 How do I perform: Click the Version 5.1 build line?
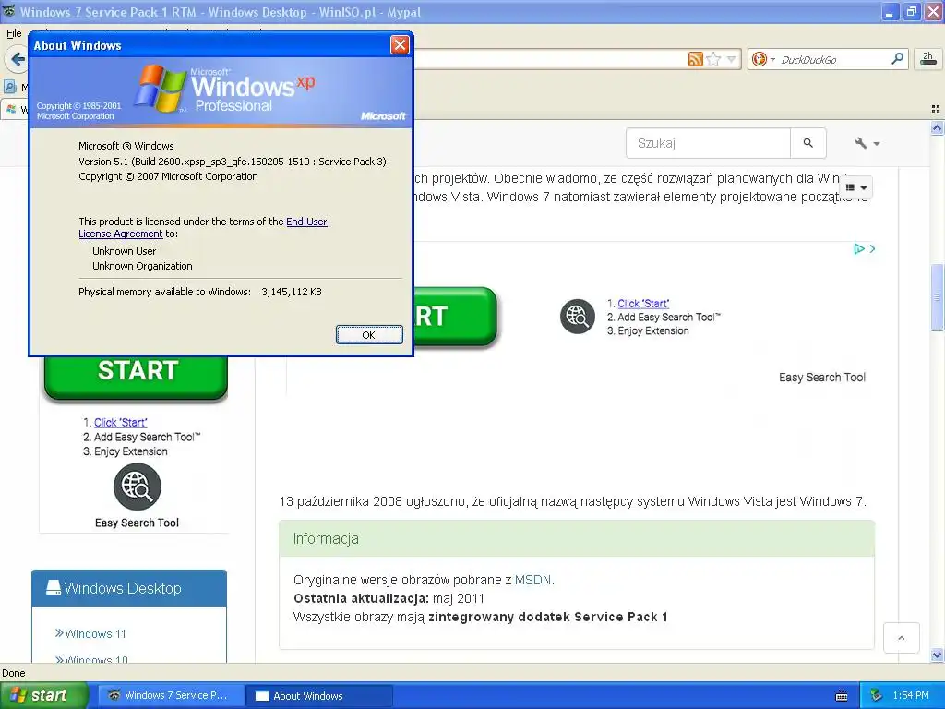(x=233, y=162)
